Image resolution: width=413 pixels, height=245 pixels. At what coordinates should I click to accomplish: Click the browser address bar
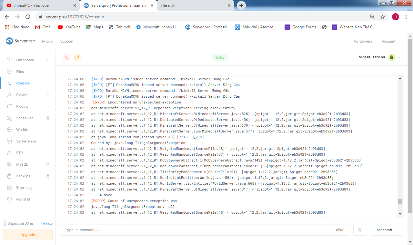[x=206, y=17]
